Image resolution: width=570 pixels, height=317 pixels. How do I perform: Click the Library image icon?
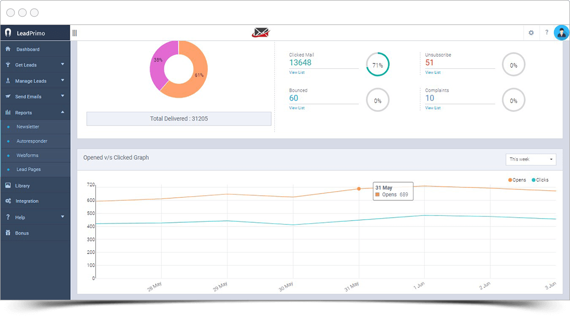[x=8, y=186]
